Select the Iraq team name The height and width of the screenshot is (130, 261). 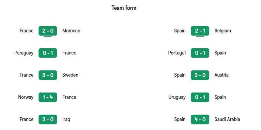(x=66, y=119)
